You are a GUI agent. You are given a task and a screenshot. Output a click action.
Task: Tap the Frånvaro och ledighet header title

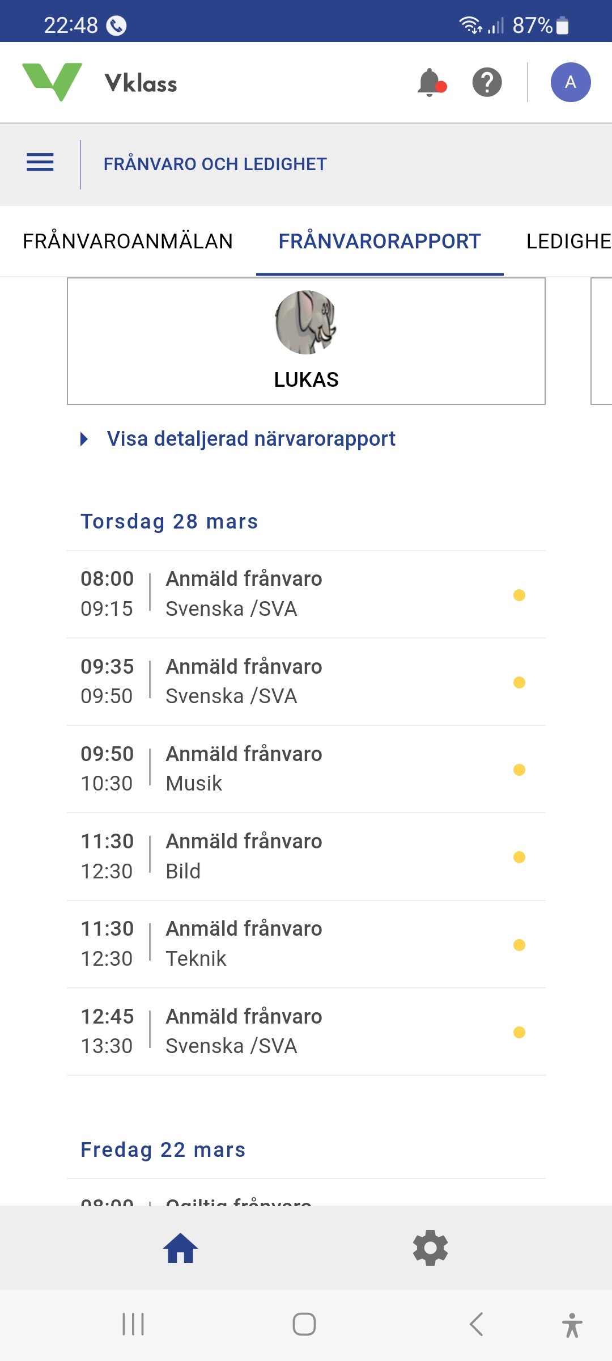coord(215,164)
